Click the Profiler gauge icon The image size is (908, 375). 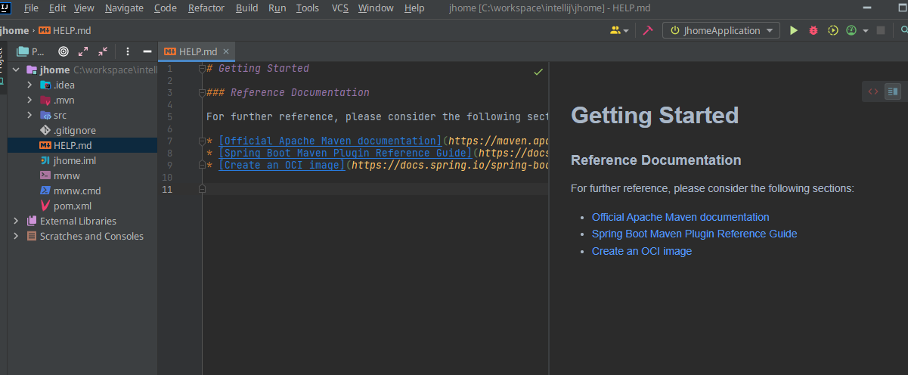tap(851, 30)
